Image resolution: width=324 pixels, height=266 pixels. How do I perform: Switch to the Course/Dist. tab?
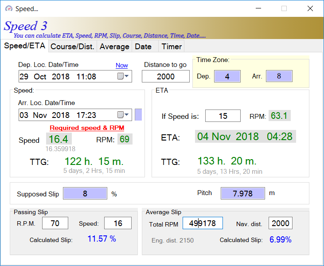pyautogui.click(x=73, y=47)
